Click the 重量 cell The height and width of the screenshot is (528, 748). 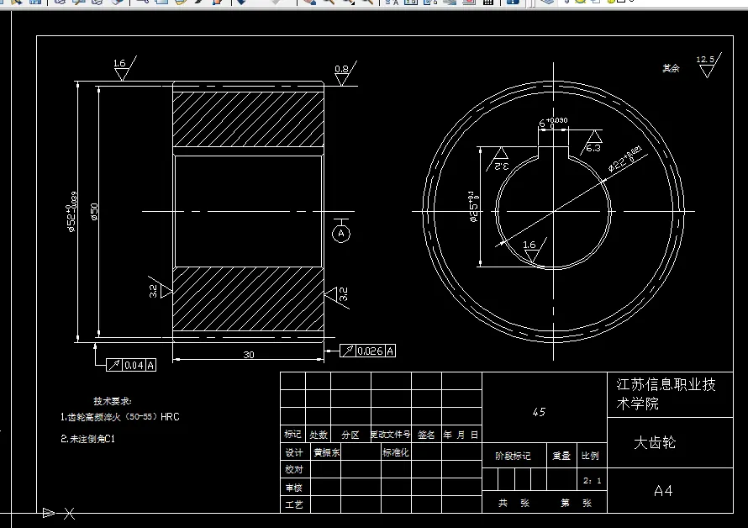pos(561,456)
